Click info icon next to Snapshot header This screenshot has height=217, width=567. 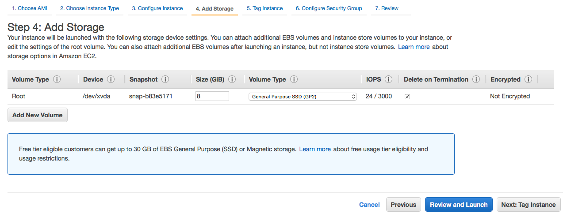click(x=165, y=79)
